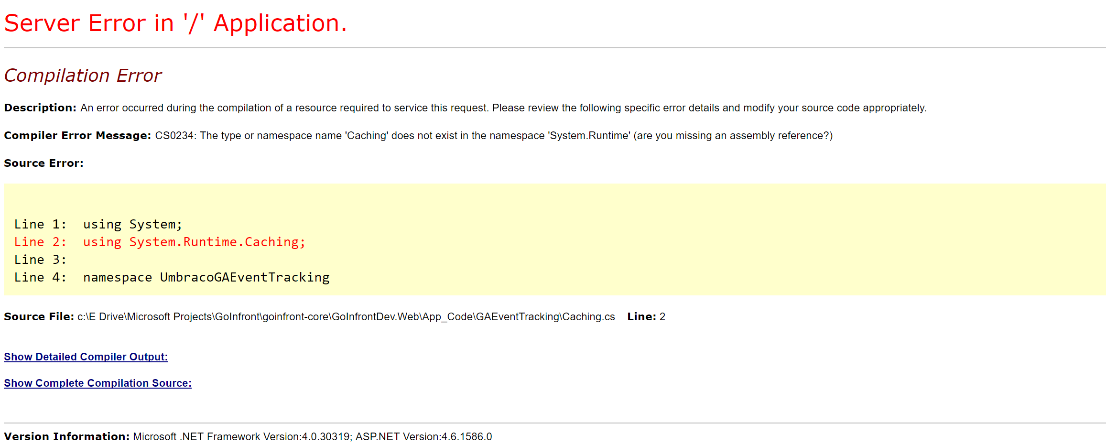This screenshot has width=1106, height=445.
Task: Click the 'are you missing an assembly reference?' text
Action: point(733,136)
